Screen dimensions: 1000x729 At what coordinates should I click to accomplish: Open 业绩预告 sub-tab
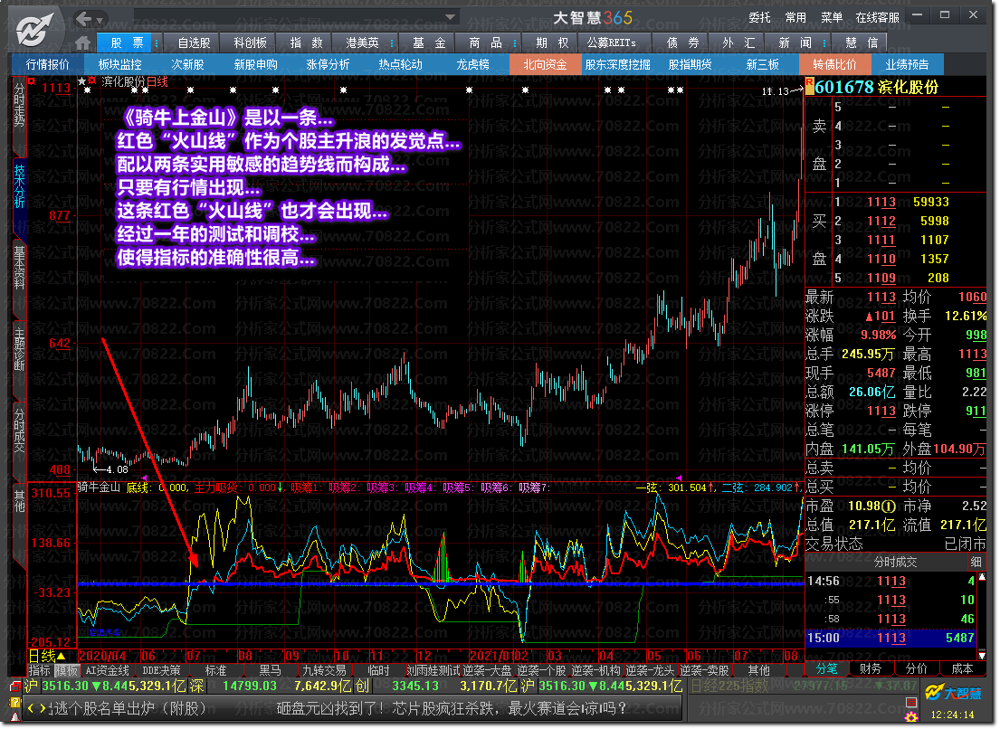point(907,64)
